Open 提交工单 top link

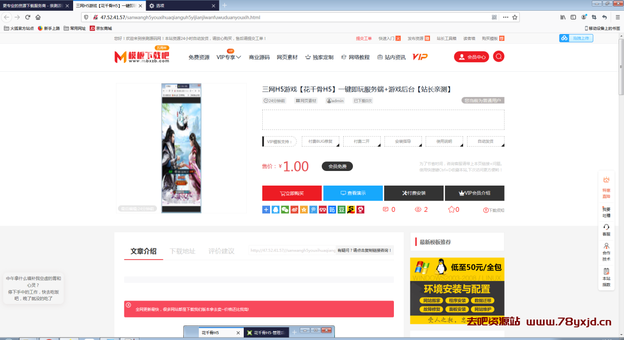click(x=364, y=38)
